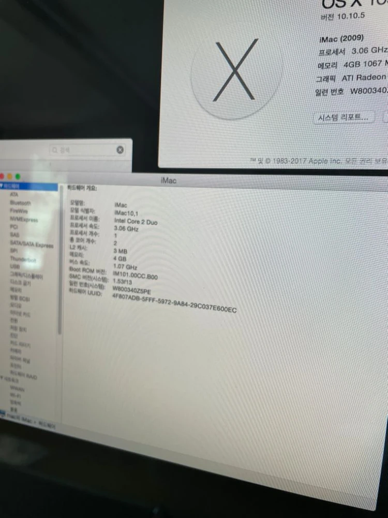Image resolution: width=388 pixels, height=518 pixels.
Task: Click the iMac window title
Action: click(168, 181)
